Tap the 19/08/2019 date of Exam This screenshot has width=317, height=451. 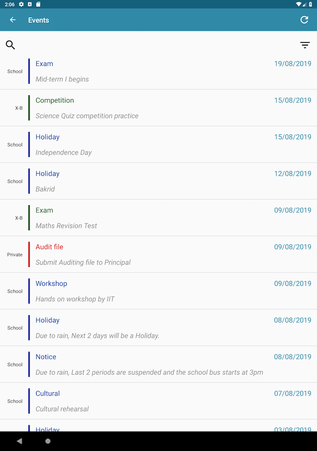[x=293, y=64]
